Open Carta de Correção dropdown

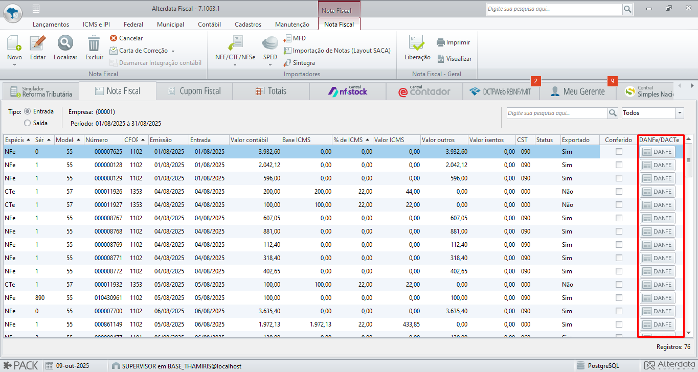click(173, 51)
